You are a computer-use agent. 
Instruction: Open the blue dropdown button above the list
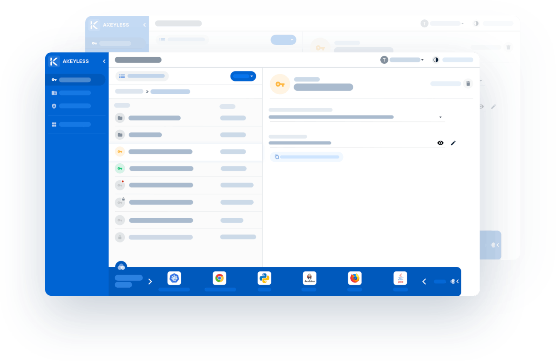(243, 76)
